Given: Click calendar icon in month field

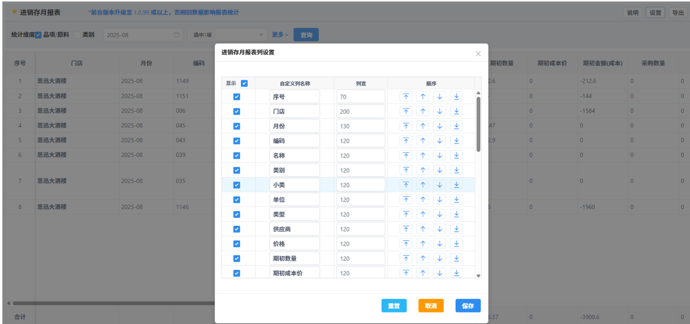Looking at the screenshot, I should [177, 35].
